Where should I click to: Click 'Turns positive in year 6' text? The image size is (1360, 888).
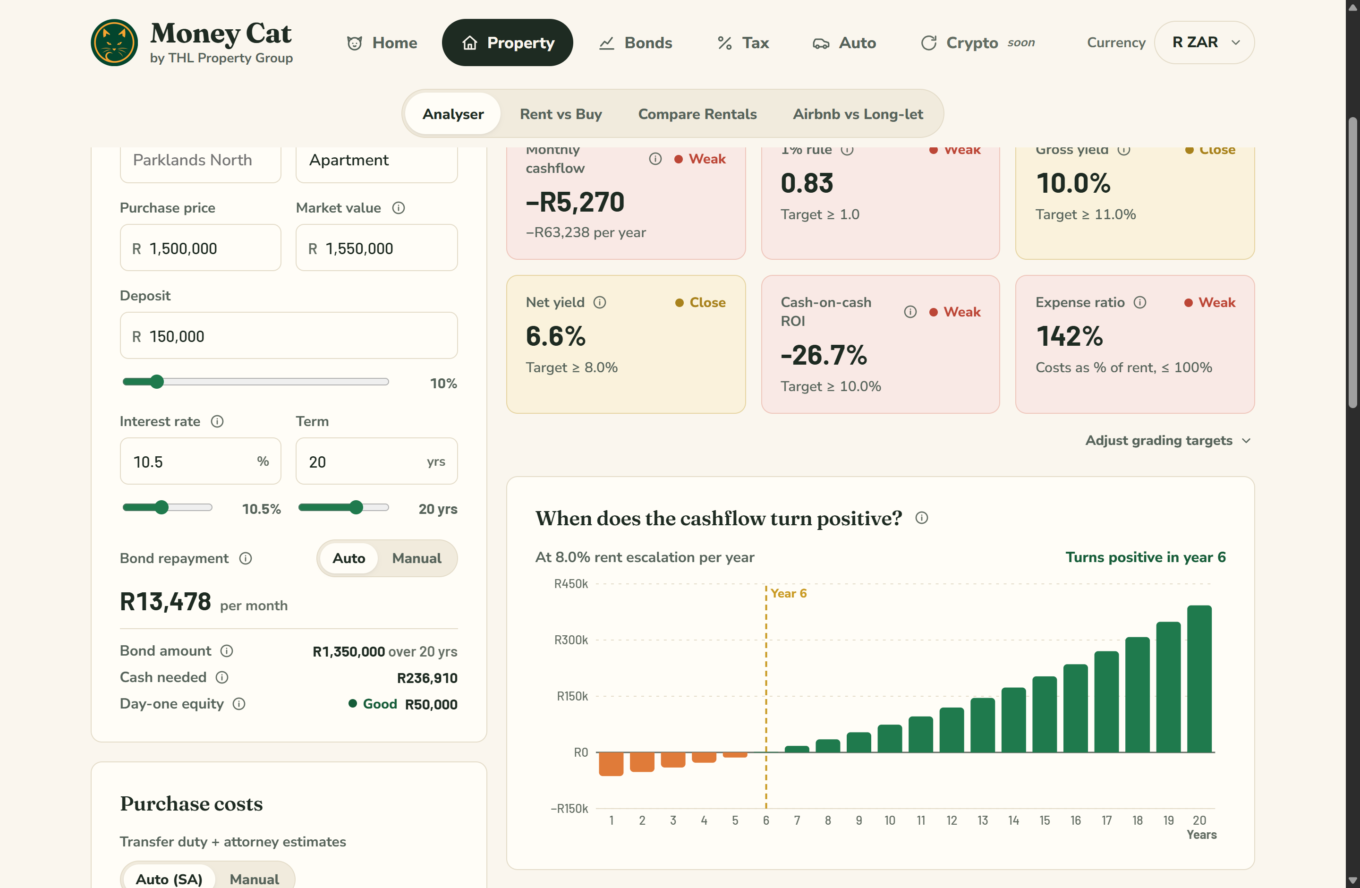(1145, 557)
